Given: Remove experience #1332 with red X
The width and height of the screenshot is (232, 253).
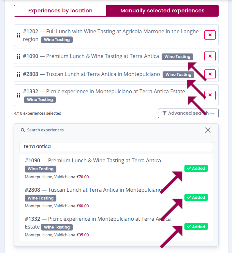Looking at the screenshot, I should (x=210, y=95).
